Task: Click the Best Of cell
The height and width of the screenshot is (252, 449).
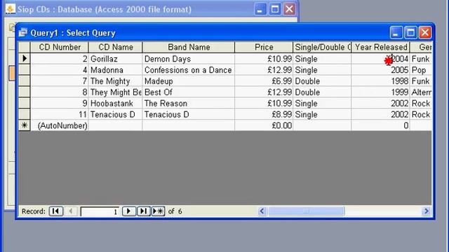Action: point(189,92)
